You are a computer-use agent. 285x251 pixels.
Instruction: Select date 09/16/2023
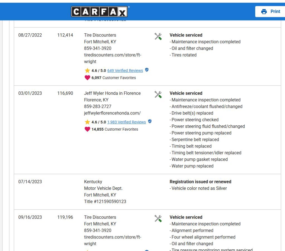[30, 217]
